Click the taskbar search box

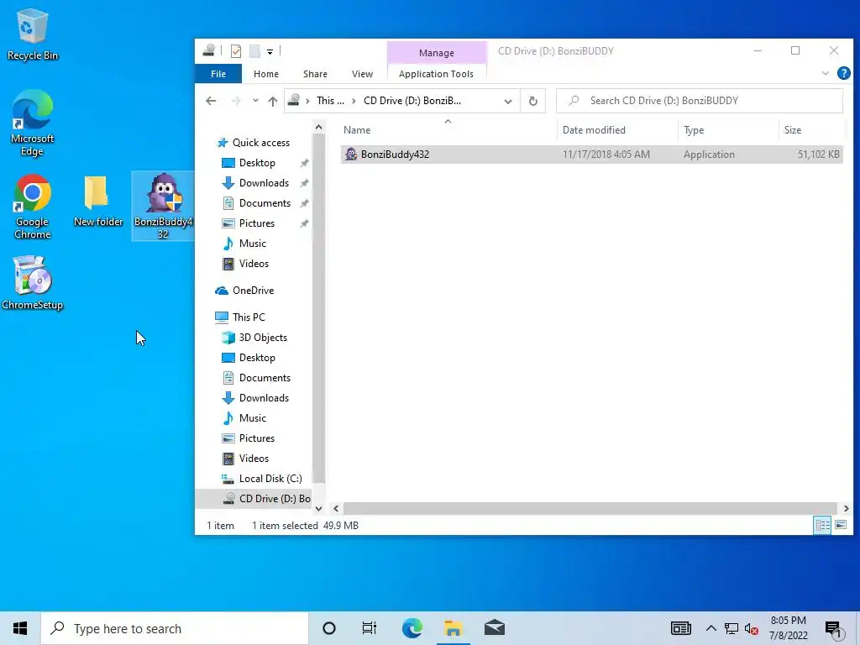(175, 628)
